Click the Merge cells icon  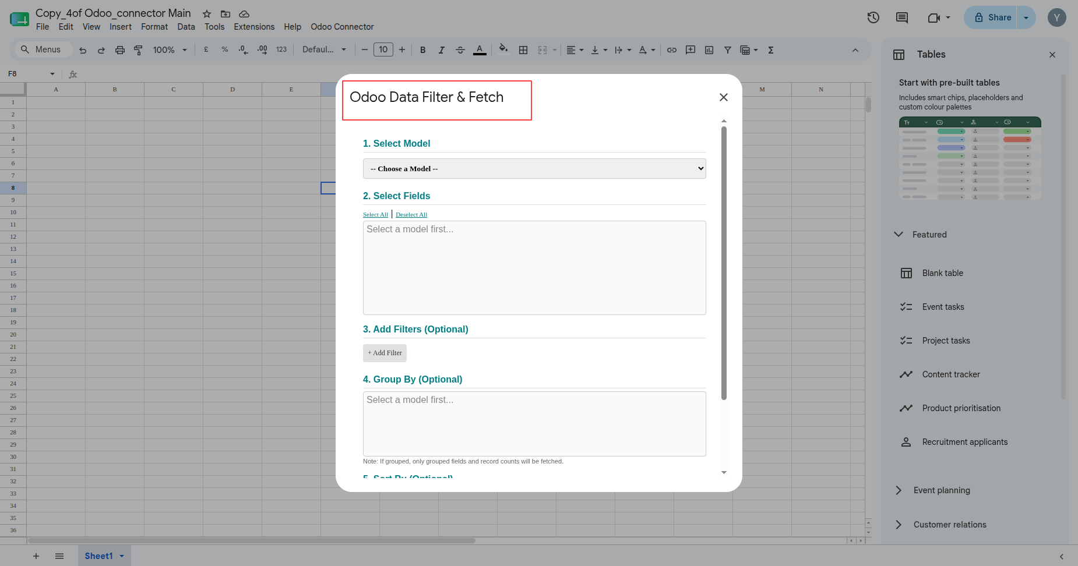coord(542,50)
